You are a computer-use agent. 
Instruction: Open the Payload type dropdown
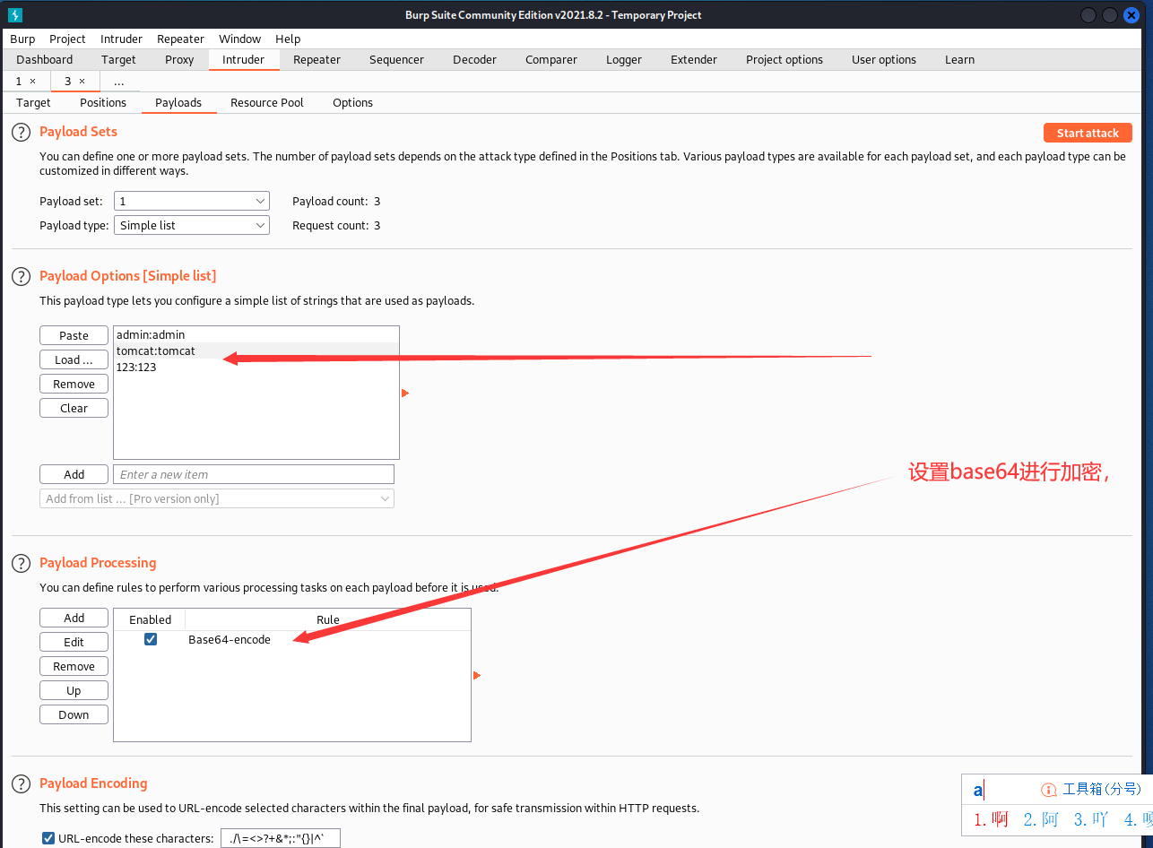(x=192, y=226)
